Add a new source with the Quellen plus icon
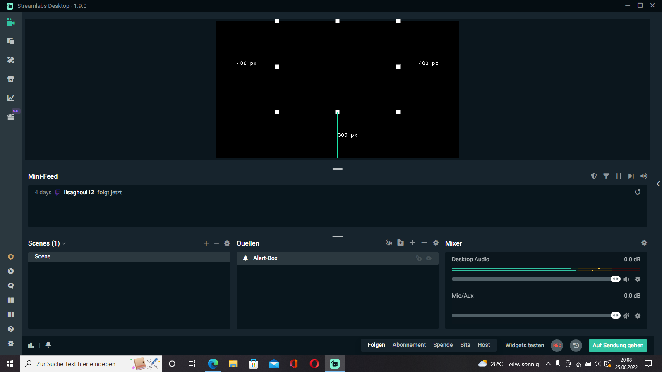The height and width of the screenshot is (372, 662). 412,243
